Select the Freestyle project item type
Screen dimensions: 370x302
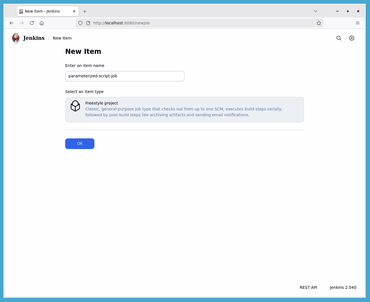184,110
